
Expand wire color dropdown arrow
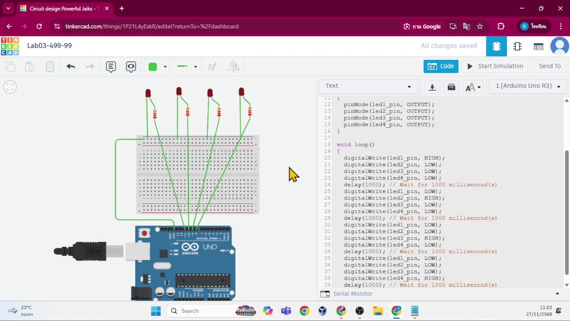coord(165,67)
